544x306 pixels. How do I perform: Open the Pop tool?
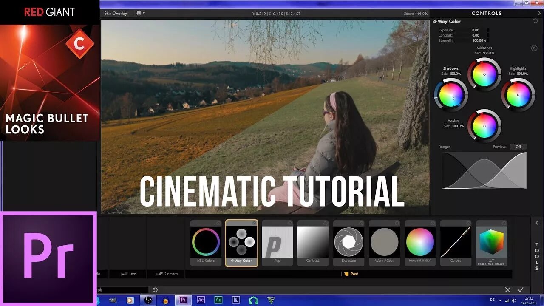click(277, 243)
